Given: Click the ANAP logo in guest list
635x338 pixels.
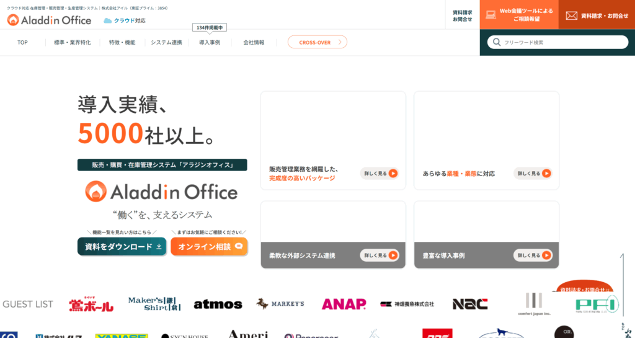Looking at the screenshot, I should (344, 304).
